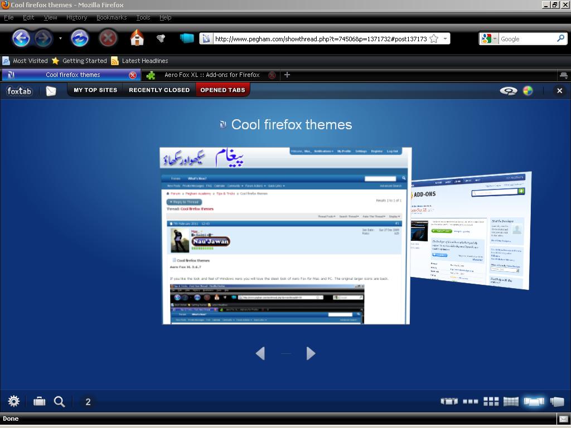This screenshot has height=428, width=571.
Task: Click the address bar URL field
Action: (321, 39)
